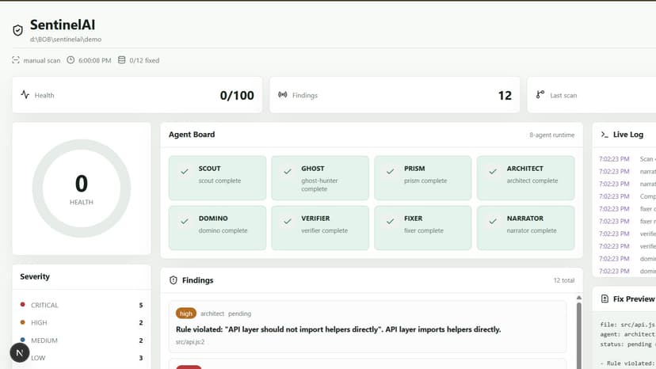Click the orange HIGH severity dot
Screen dimensions: 656x369
(23, 322)
